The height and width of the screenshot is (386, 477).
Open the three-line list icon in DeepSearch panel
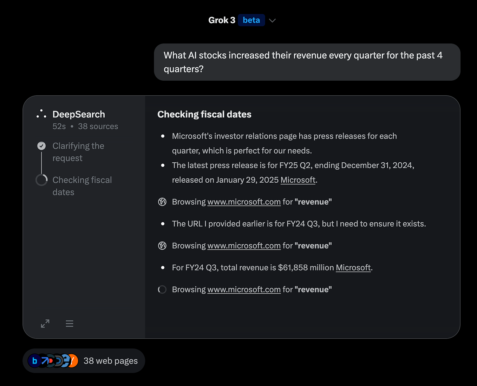pos(70,324)
